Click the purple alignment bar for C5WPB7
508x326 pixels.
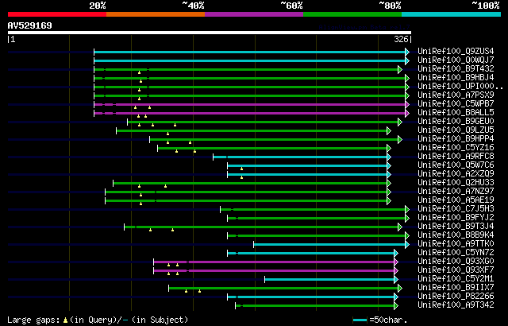pos(249,104)
